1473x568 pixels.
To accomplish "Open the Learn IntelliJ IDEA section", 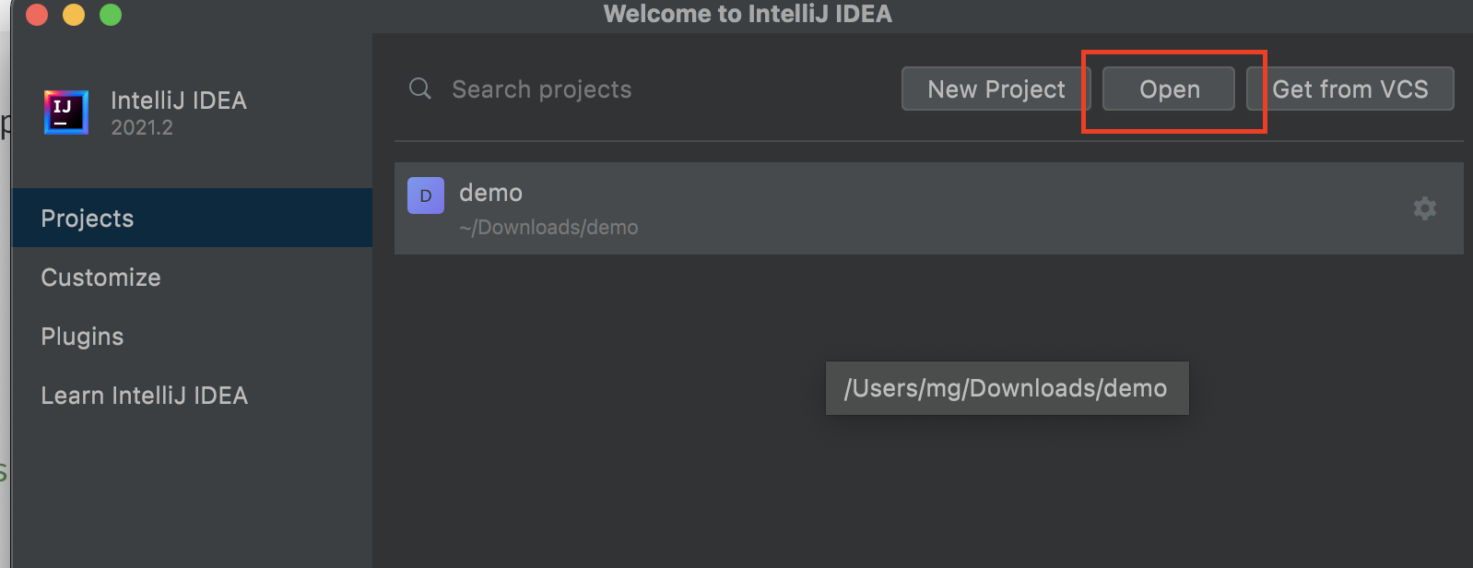I will tap(144, 396).
